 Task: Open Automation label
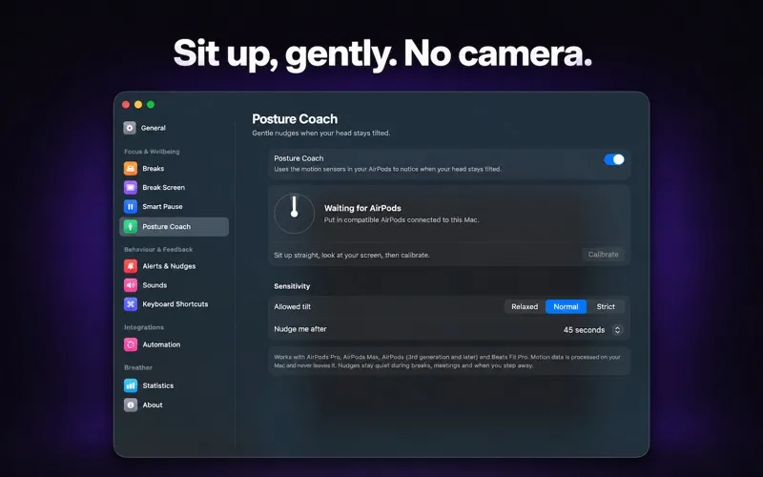pos(161,344)
